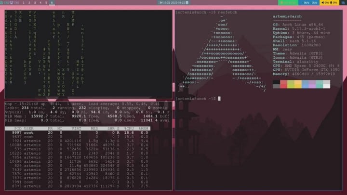Click the 'OS: Arch Linux x86_64' line
This screenshot has height=195, width=347.
click(298, 25)
